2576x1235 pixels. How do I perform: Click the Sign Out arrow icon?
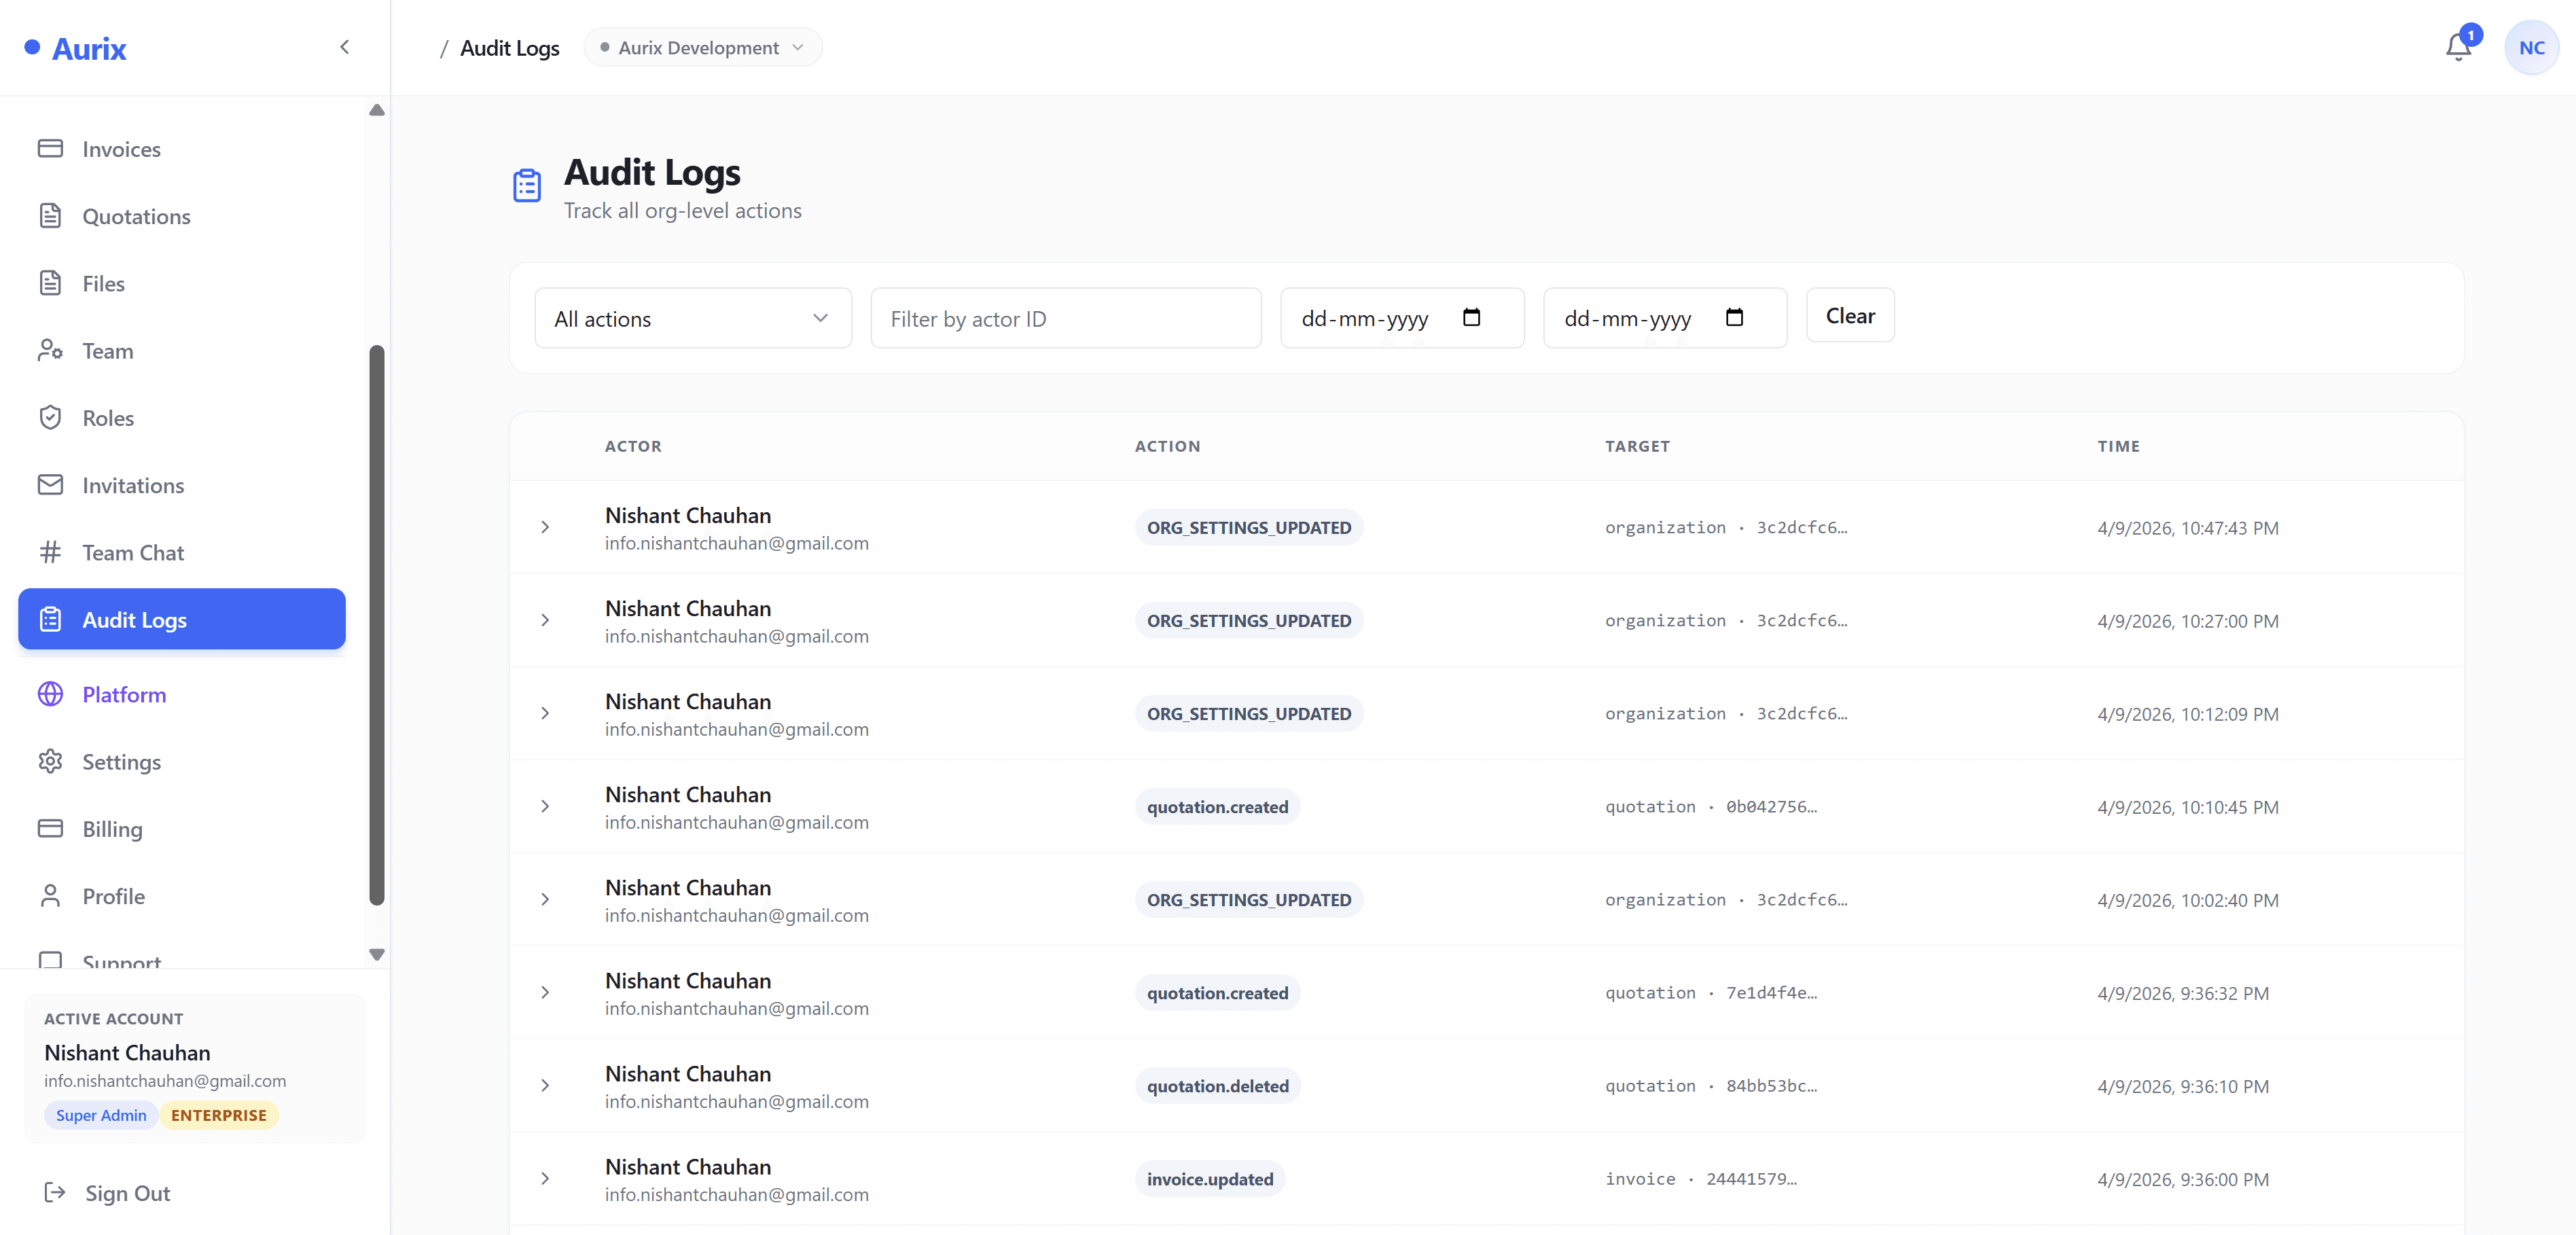point(55,1192)
